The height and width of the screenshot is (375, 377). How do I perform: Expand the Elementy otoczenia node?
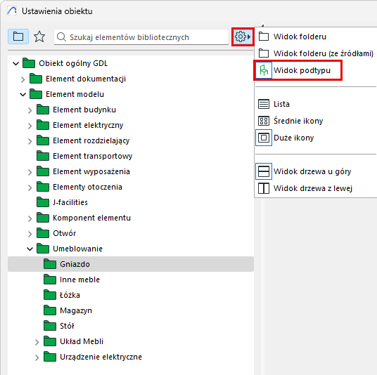coord(30,187)
